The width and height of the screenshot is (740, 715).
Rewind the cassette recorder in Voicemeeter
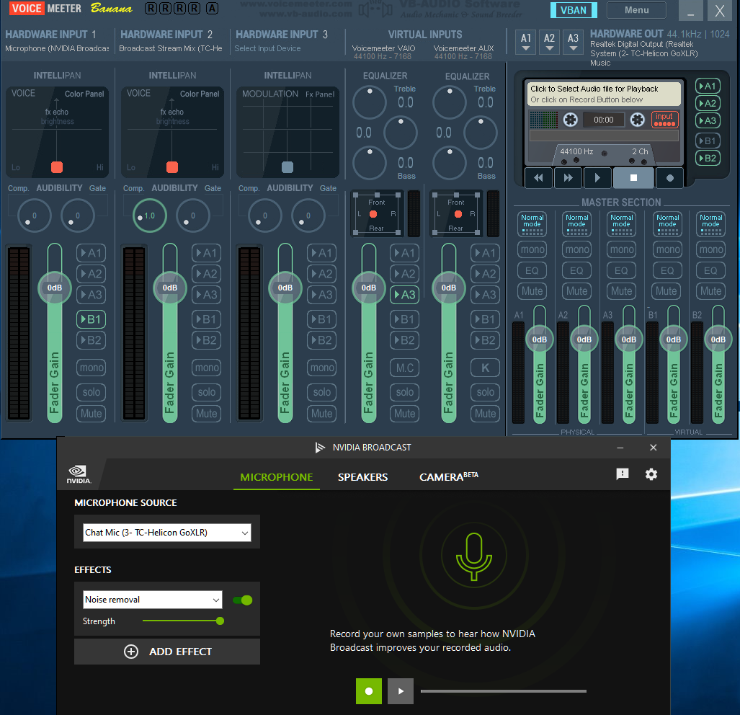(538, 178)
